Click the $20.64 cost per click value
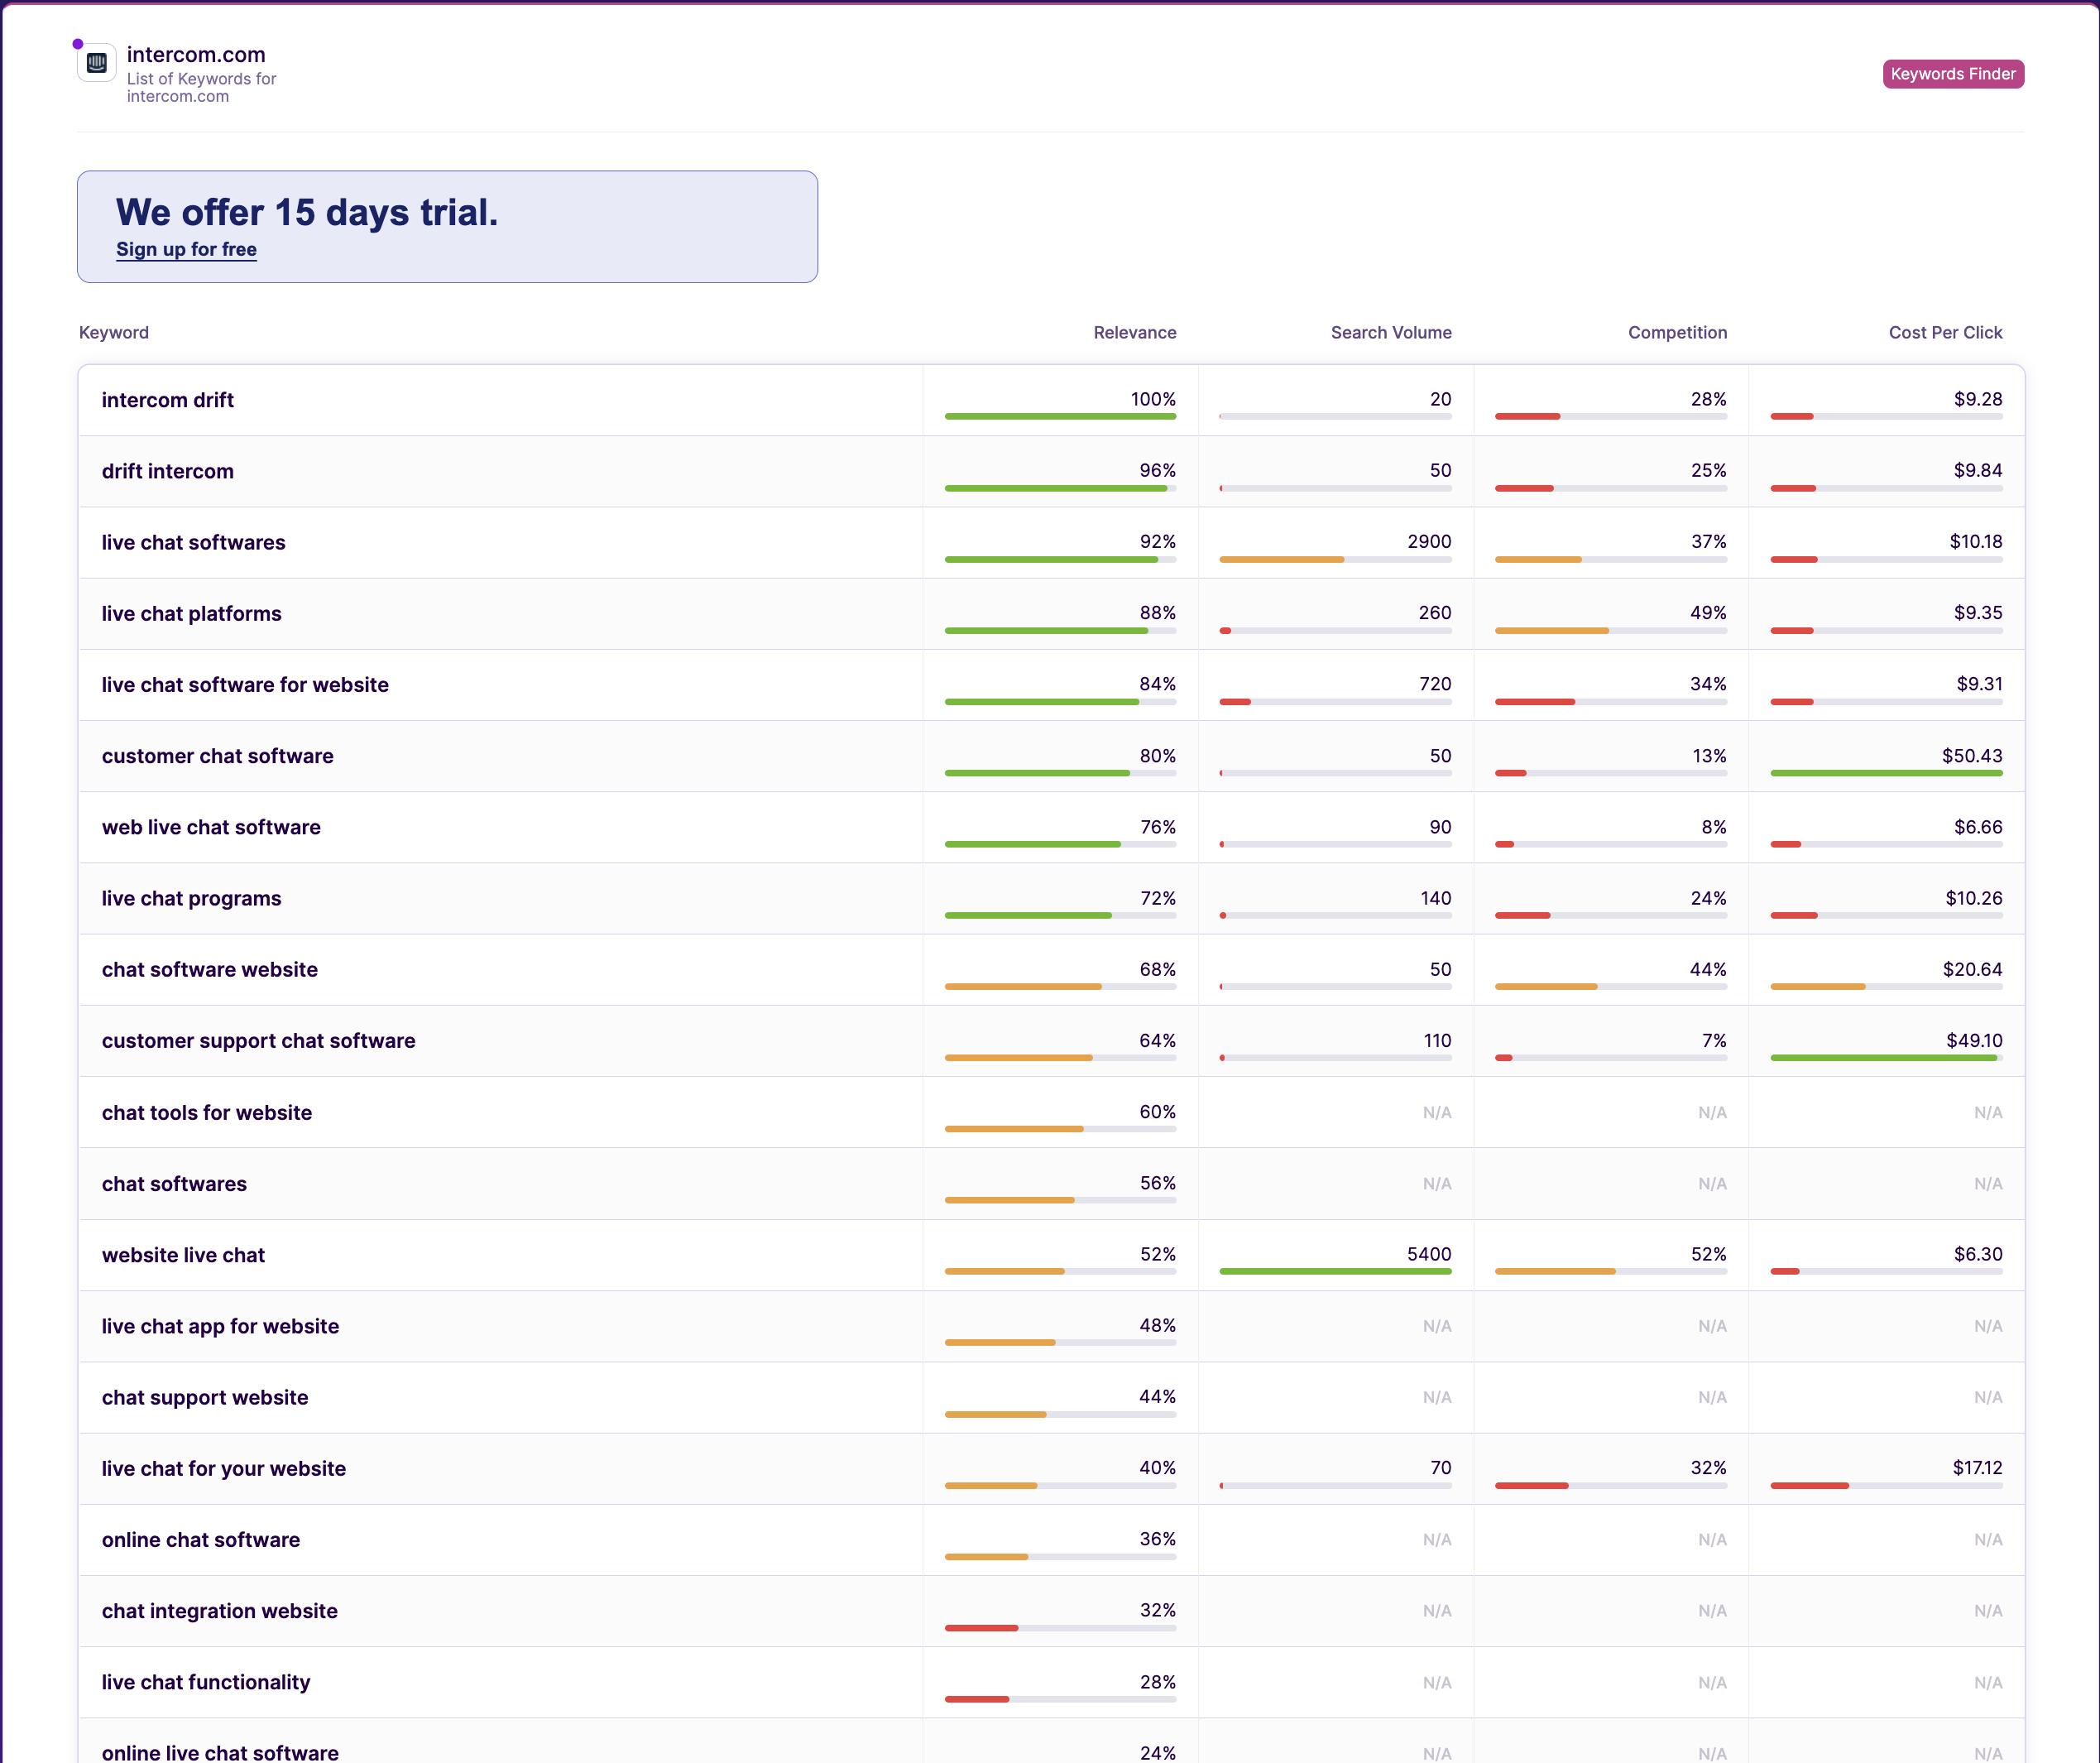 click(x=1972, y=969)
